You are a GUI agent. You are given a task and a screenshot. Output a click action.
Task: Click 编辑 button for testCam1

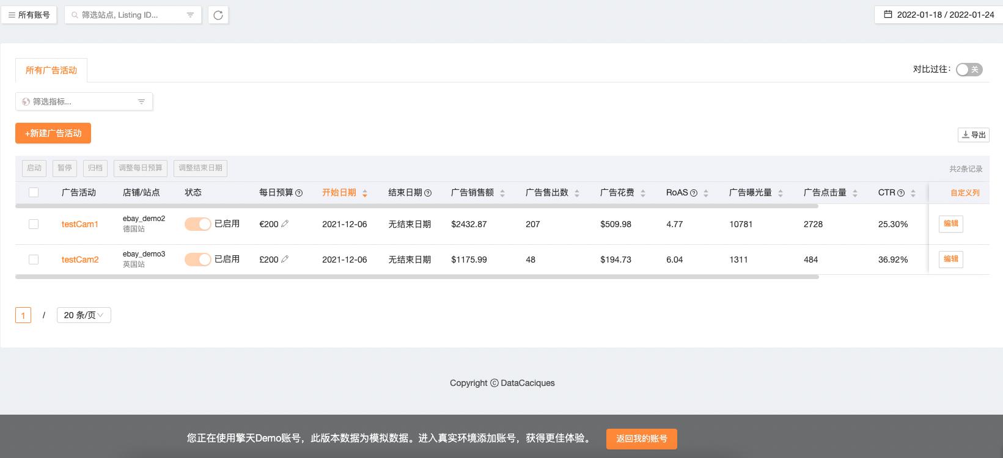[x=951, y=224]
